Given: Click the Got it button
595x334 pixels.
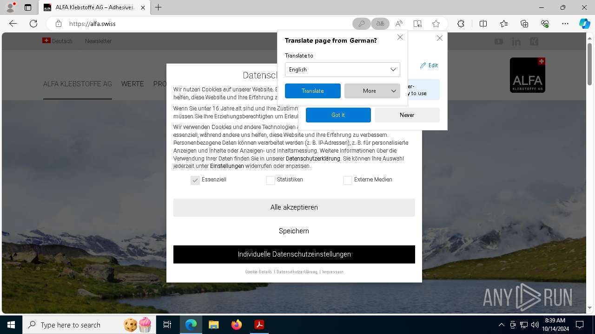Looking at the screenshot, I should (x=338, y=115).
